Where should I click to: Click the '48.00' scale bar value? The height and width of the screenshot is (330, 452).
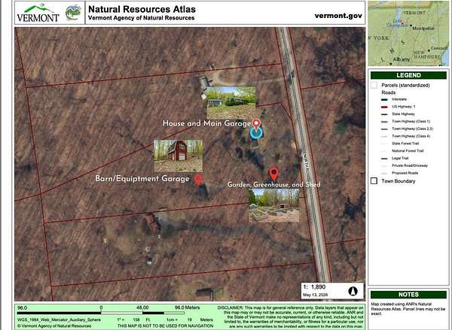(x=142, y=307)
